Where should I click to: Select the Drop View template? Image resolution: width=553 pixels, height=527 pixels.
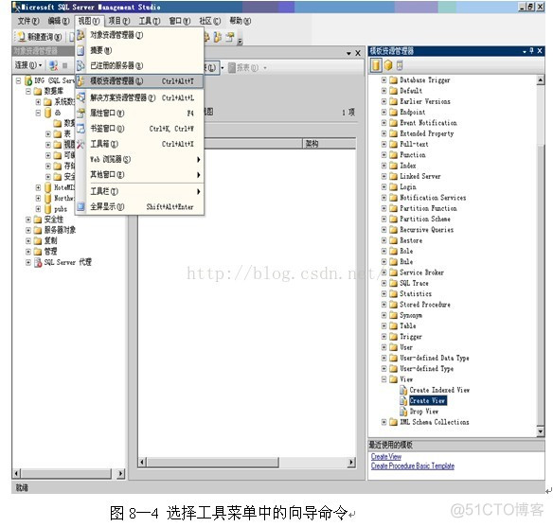[424, 412]
